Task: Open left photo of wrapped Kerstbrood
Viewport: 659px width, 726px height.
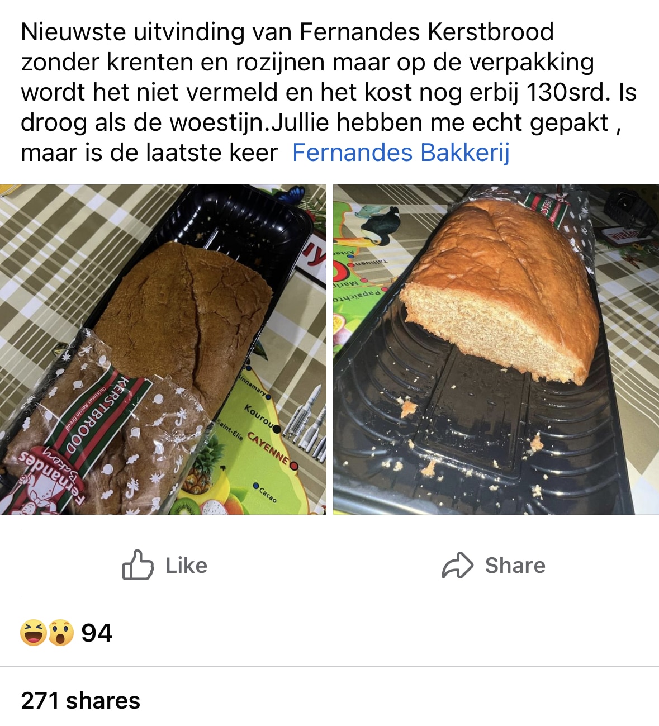Action: click(163, 349)
